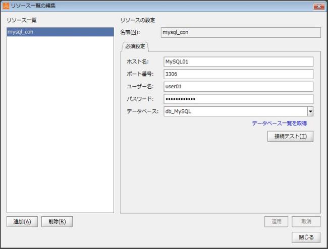Open the データベース一覧を取得 link
328x249 pixels.
coord(279,123)
